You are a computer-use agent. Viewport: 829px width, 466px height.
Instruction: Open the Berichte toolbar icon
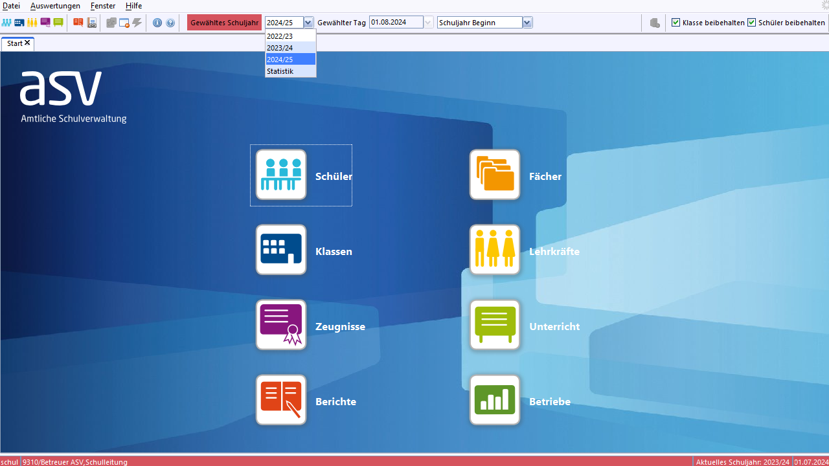78,23
